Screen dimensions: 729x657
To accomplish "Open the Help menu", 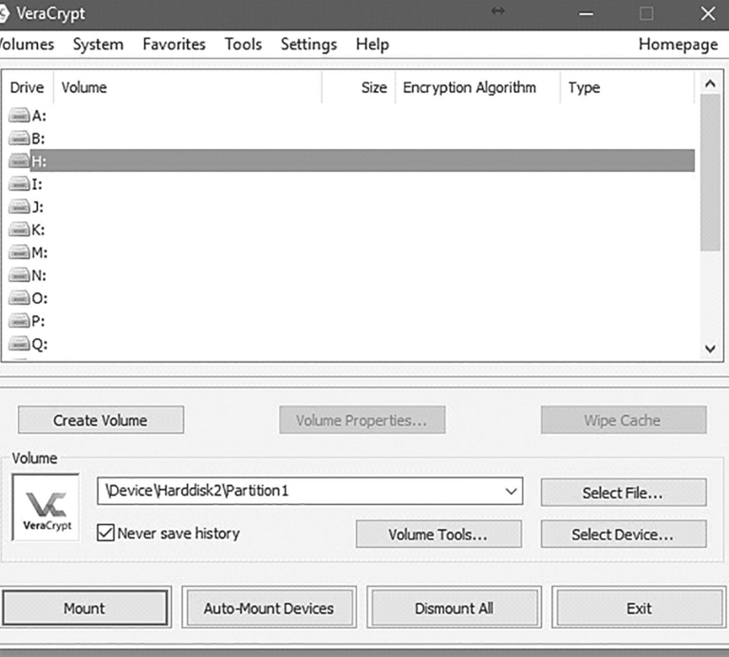I will (x=372, y=45).
